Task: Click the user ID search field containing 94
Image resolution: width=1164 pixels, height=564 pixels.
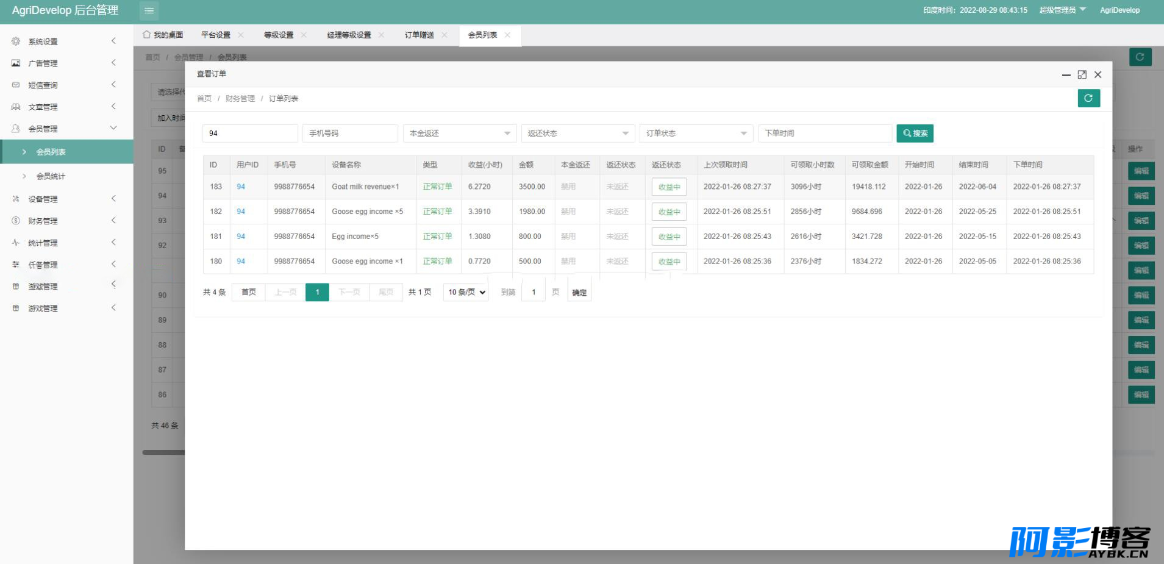Action: coord(250,133)
